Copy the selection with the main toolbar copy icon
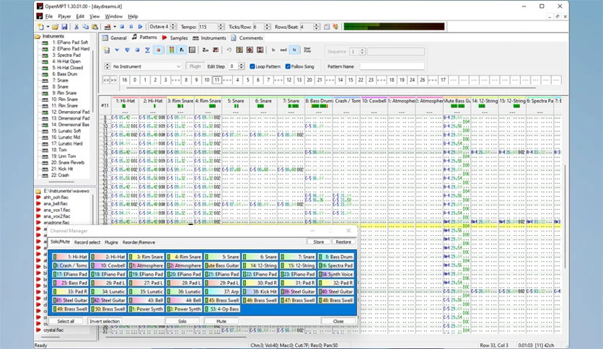 (85, 27)
